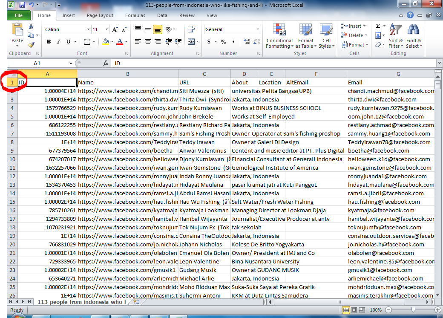The height and width of the screenshot is (318, 443).
Task: Open the View ribbon tab
Action: pos(212,15)
